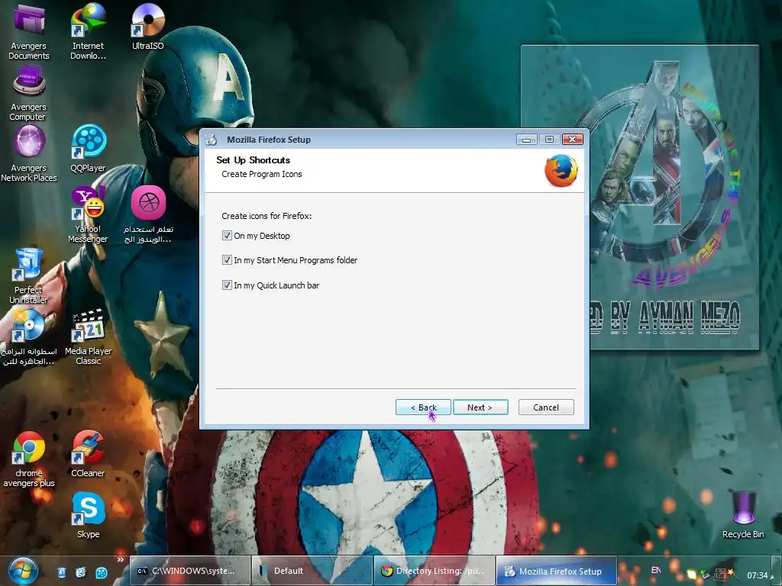Viewport: 782px width, 586px height.
Task: Select the UltraISO desktop shortcut
Action: click(147, 26)
